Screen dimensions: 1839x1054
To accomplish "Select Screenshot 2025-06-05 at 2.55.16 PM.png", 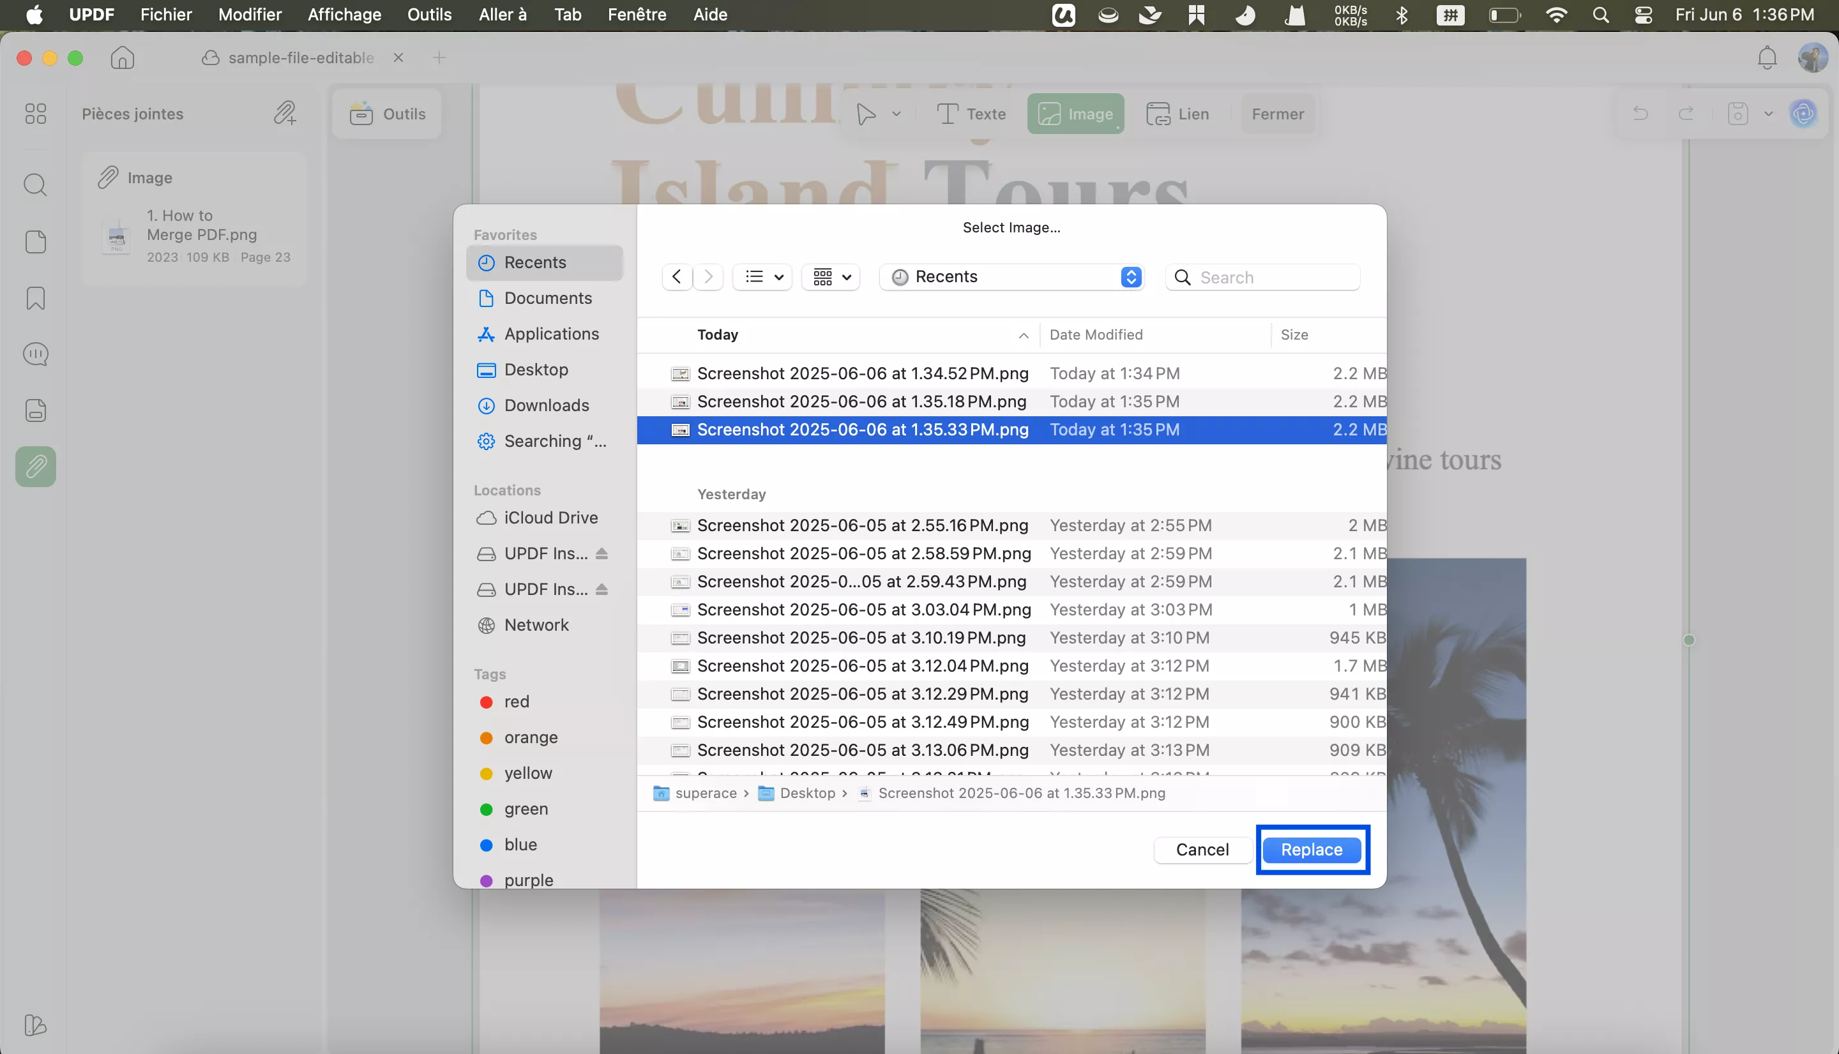I will (x=1011, y=525).
